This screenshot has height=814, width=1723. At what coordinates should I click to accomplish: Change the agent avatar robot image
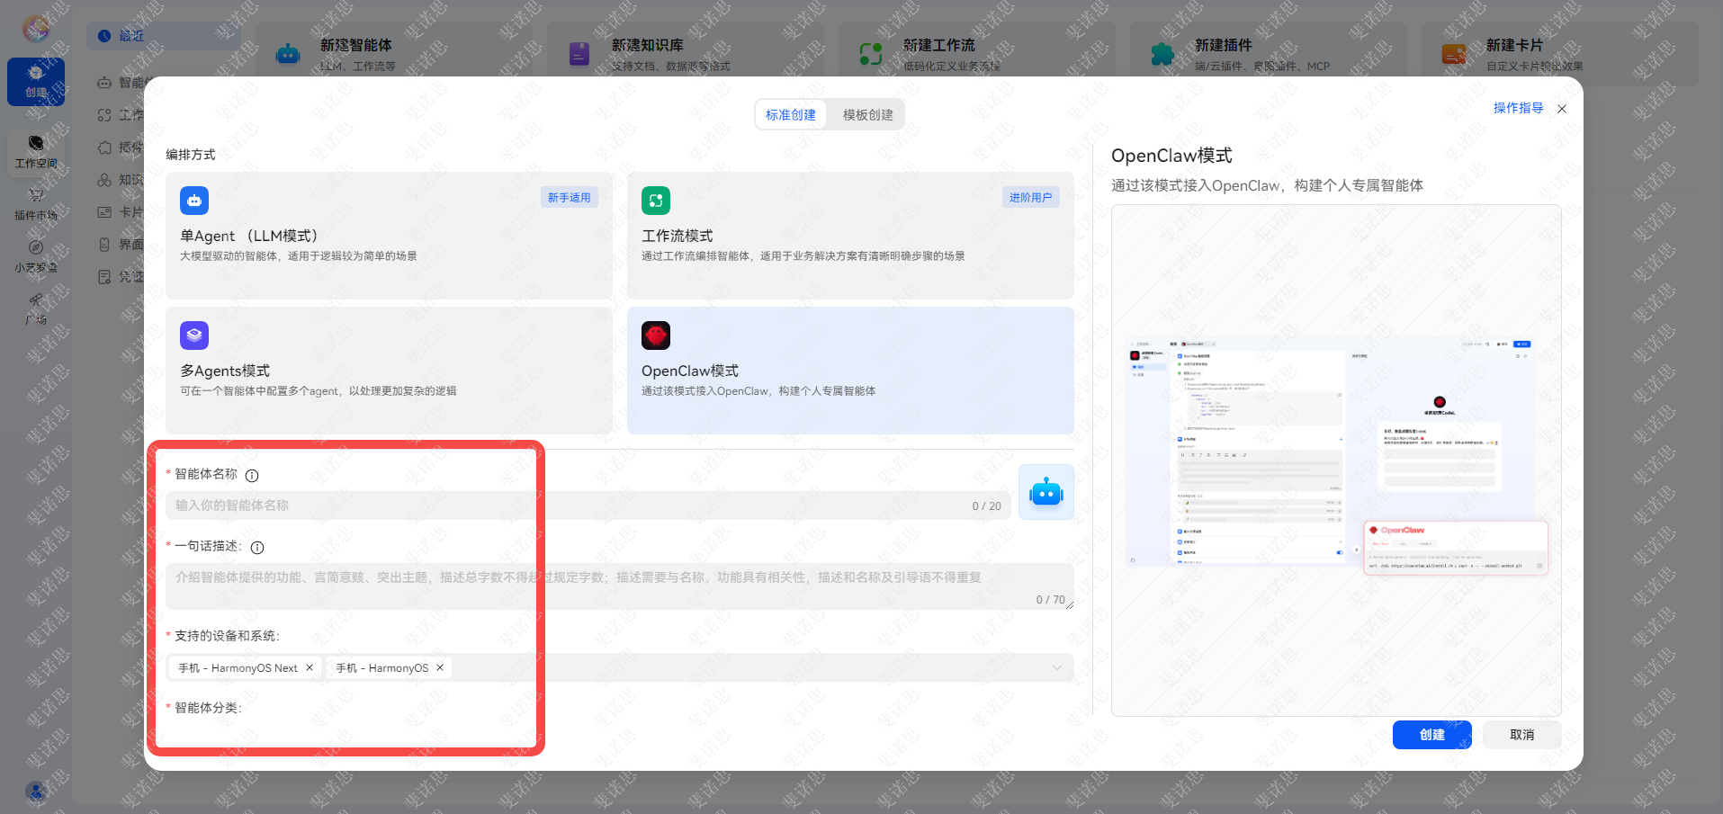[x=1046, y=492]
